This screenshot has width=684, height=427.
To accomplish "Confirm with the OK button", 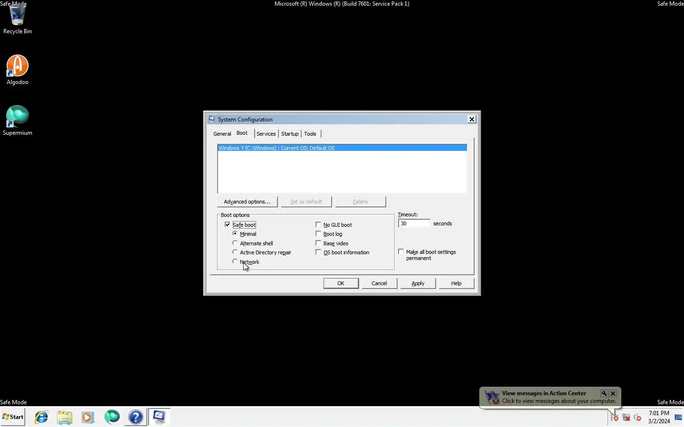I will 341,283.
